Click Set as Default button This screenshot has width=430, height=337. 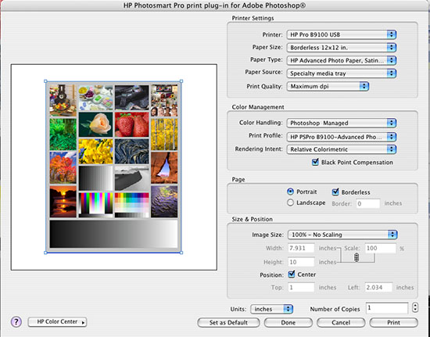(x=228, y=322)
